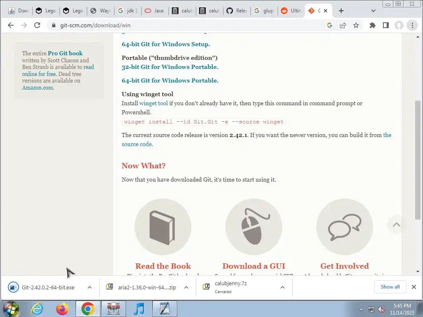Switch to the 'jdk 1' tab

[128, 11]
